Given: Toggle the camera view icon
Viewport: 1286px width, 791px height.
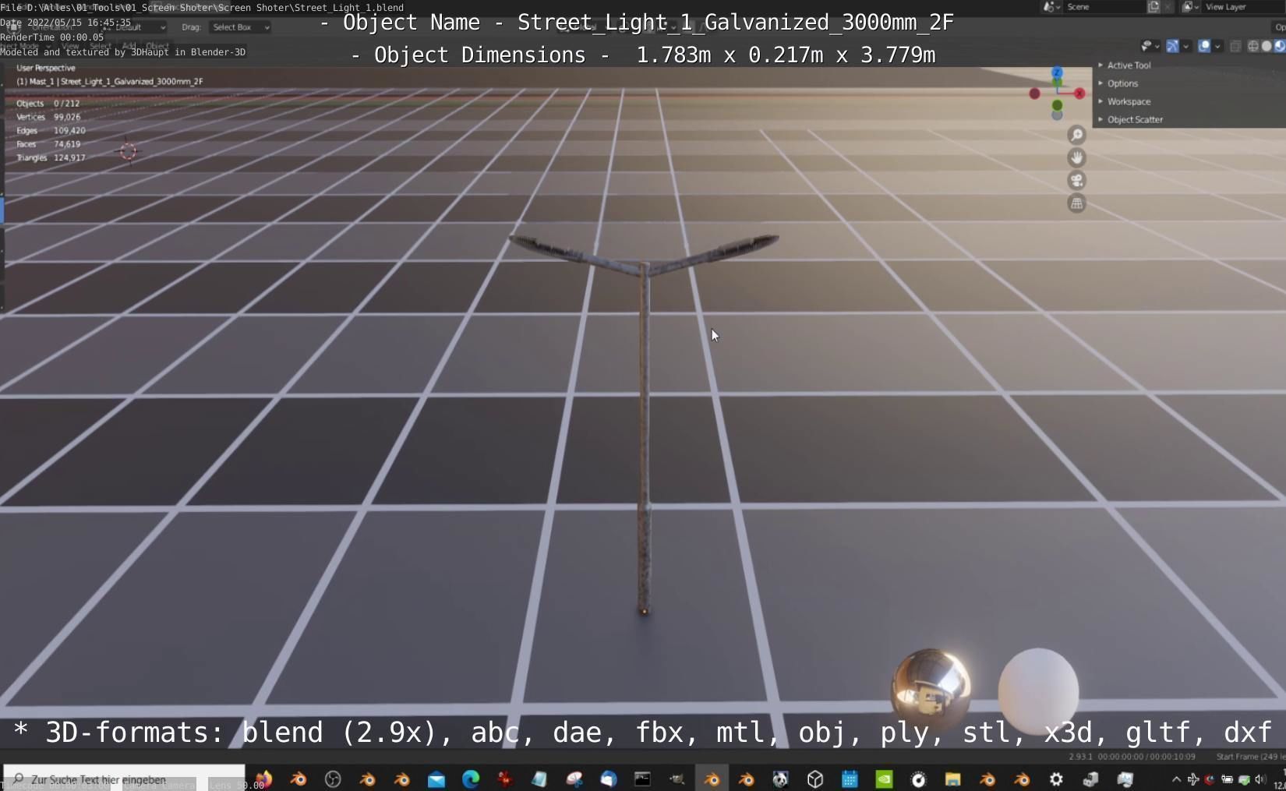Looking at the screenshot, I should [x=1076, y=181].
